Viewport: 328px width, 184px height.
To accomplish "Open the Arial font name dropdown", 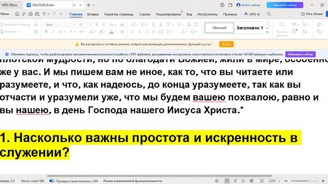I will 74,25.
